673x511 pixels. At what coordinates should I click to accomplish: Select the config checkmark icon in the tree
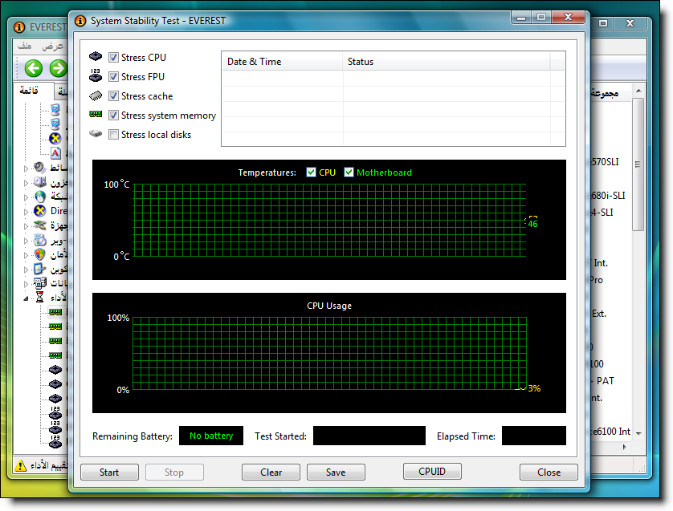[40, 269]
